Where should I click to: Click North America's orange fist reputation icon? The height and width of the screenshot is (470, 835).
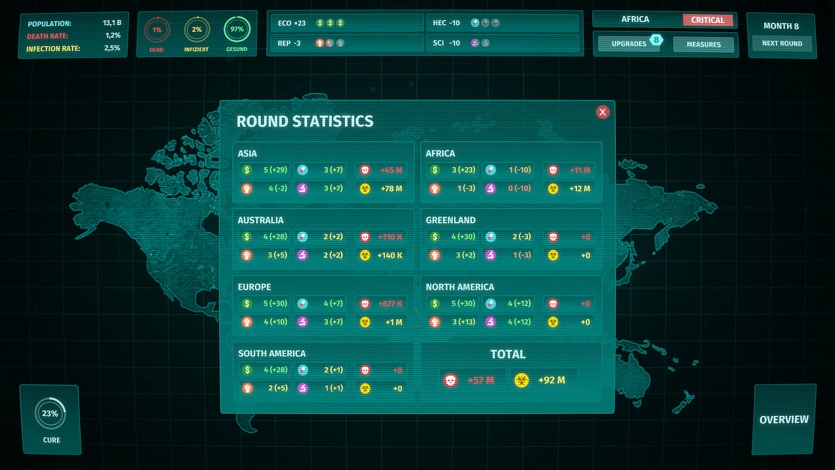tap(434, 322)
